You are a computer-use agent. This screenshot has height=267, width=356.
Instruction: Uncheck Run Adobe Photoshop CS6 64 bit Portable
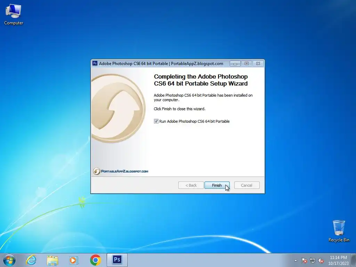pyautogui.click(x=156, y=121)
